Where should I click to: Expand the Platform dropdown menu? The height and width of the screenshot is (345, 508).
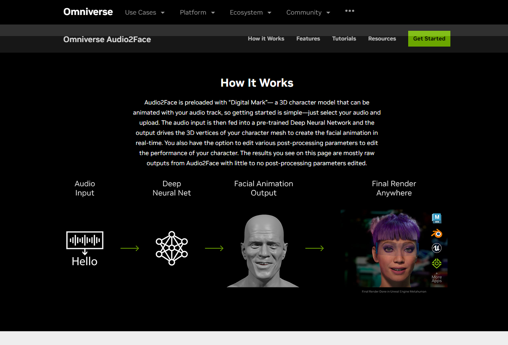coord(197,13)
